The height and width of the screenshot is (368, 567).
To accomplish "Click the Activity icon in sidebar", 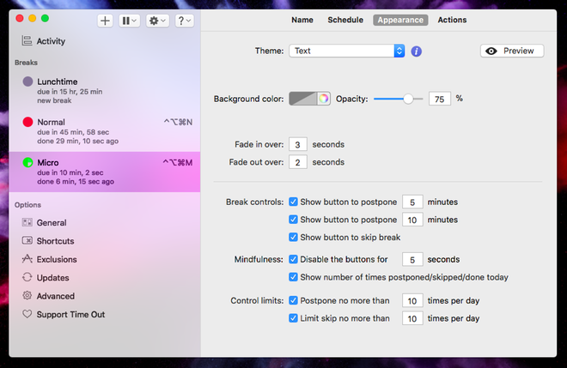I will point(27,41).
